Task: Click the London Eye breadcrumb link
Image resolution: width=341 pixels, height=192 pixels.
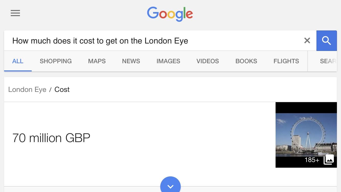Action: tap(27, 90)
